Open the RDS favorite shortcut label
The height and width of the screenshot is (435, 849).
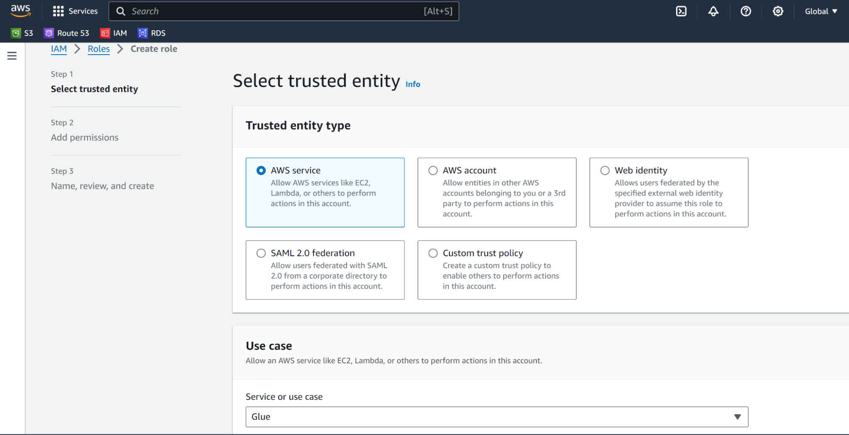coord(158,33)
